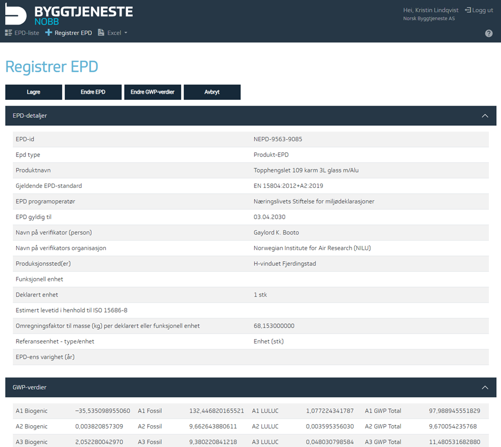The width and height of the screenshot is (501, 447).
Task: Click the Excel document icon
Action: pyautogui.click(x=101, y=33)
